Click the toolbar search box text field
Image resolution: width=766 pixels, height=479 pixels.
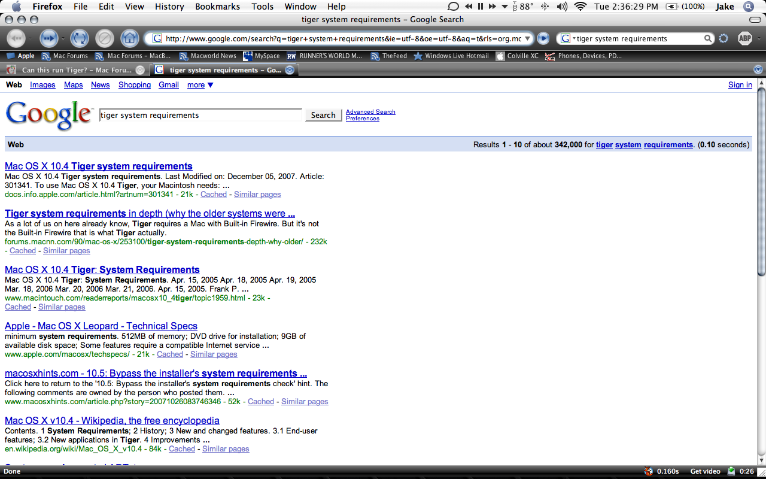coord(639,39)
